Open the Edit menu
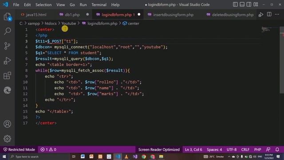The image size is (284, 160). [x=27, y=5]
